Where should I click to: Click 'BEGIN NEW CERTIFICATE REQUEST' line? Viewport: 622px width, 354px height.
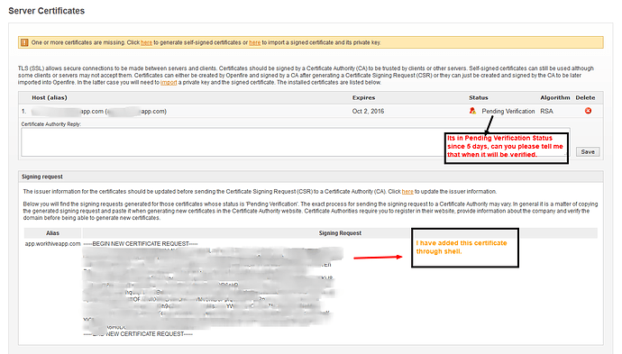coord(141,244)
